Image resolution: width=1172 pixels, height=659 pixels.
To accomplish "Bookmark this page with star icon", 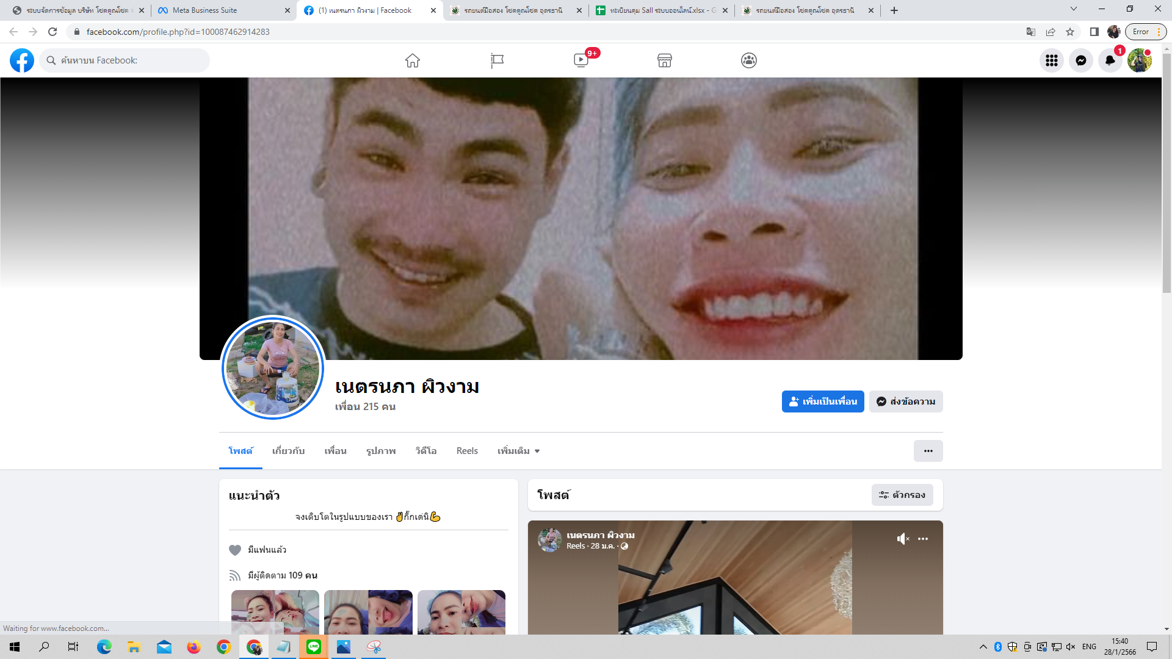I will click(1070, 32).
